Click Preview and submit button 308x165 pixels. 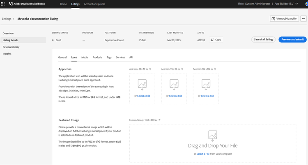pyautogui.click(x=292, y=40)
